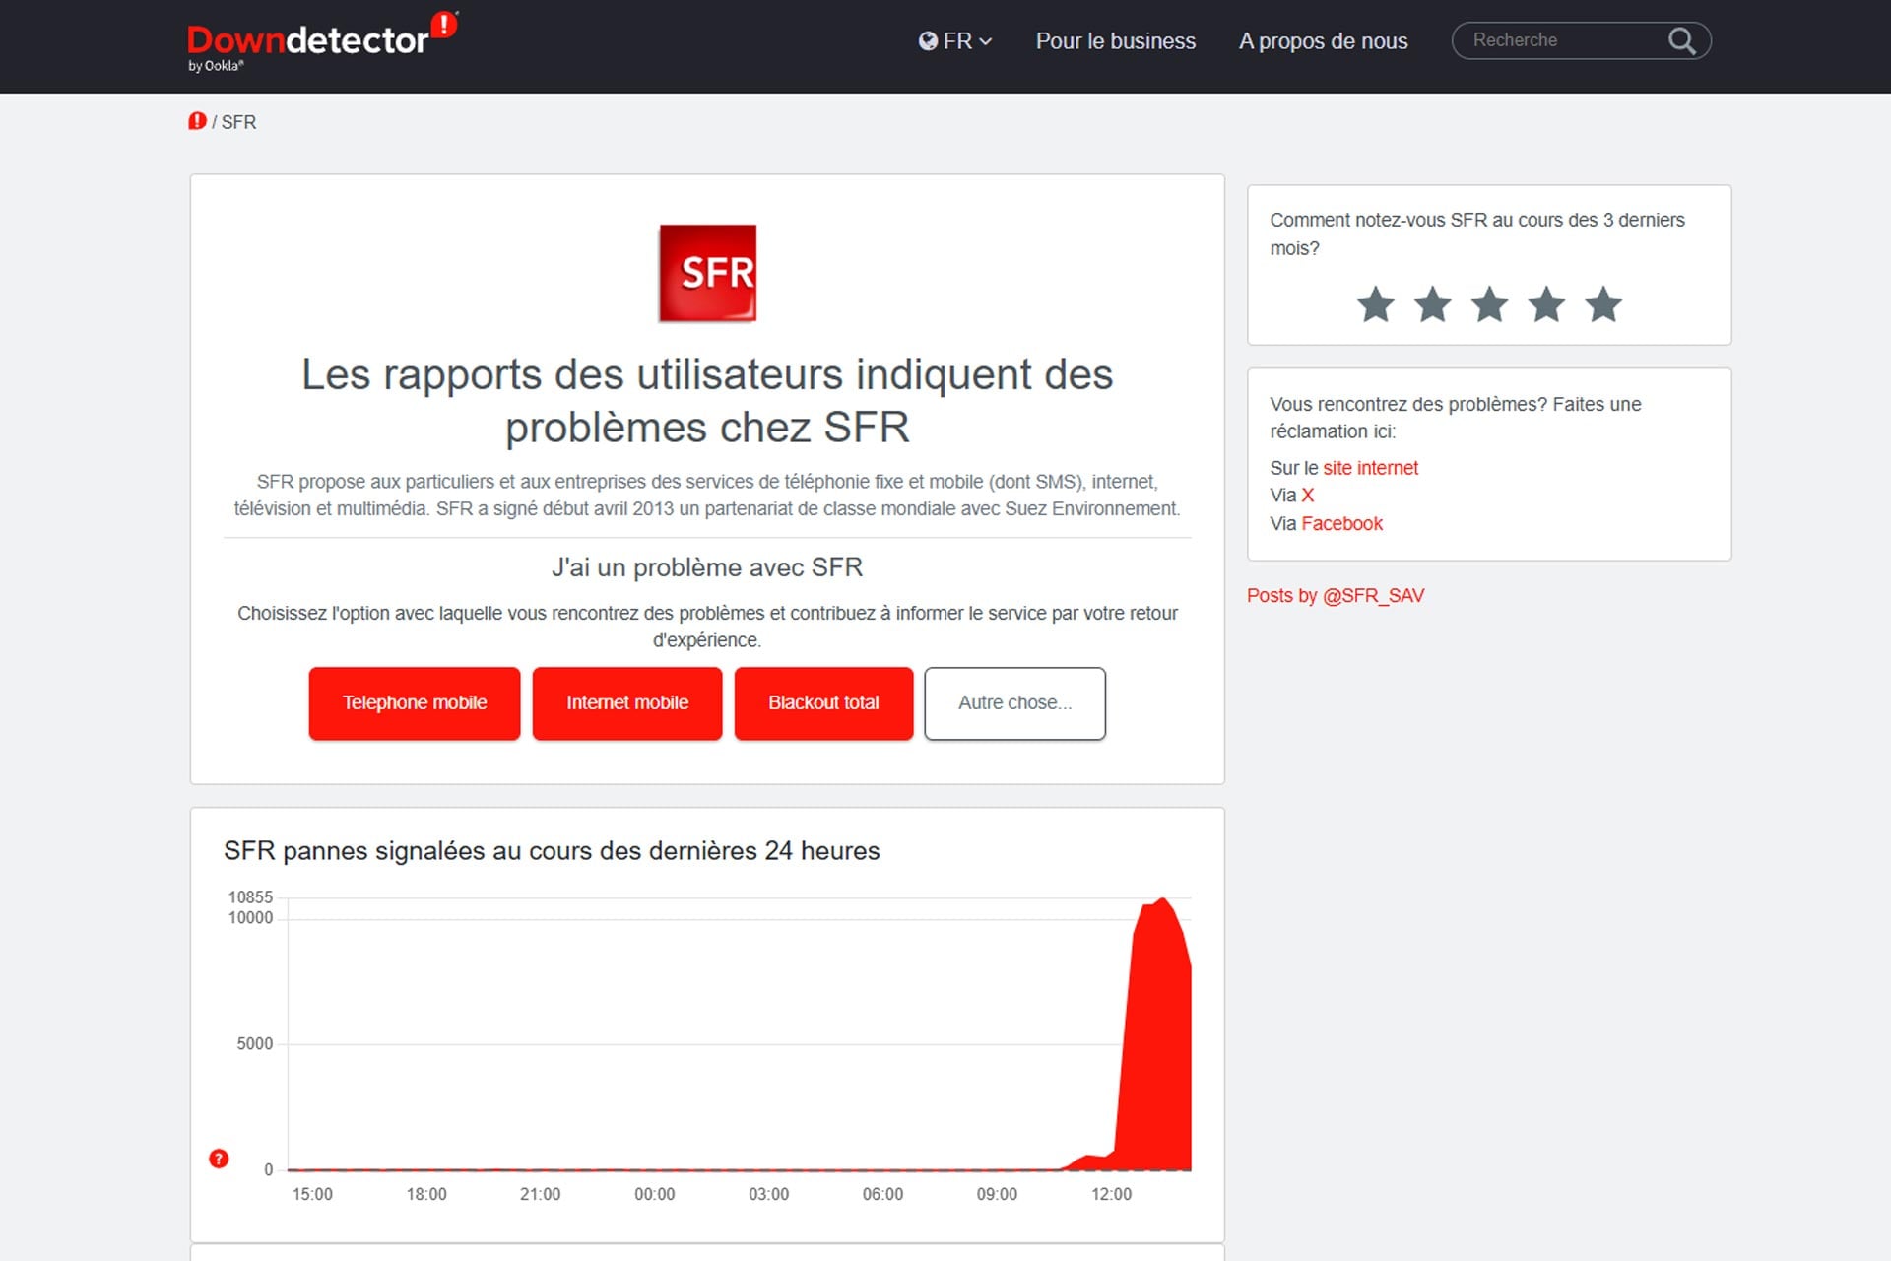Viewport: 1891px width, 1261px height.
Task: Select a four-star rating for SFR
Action: coord(1546,305)
